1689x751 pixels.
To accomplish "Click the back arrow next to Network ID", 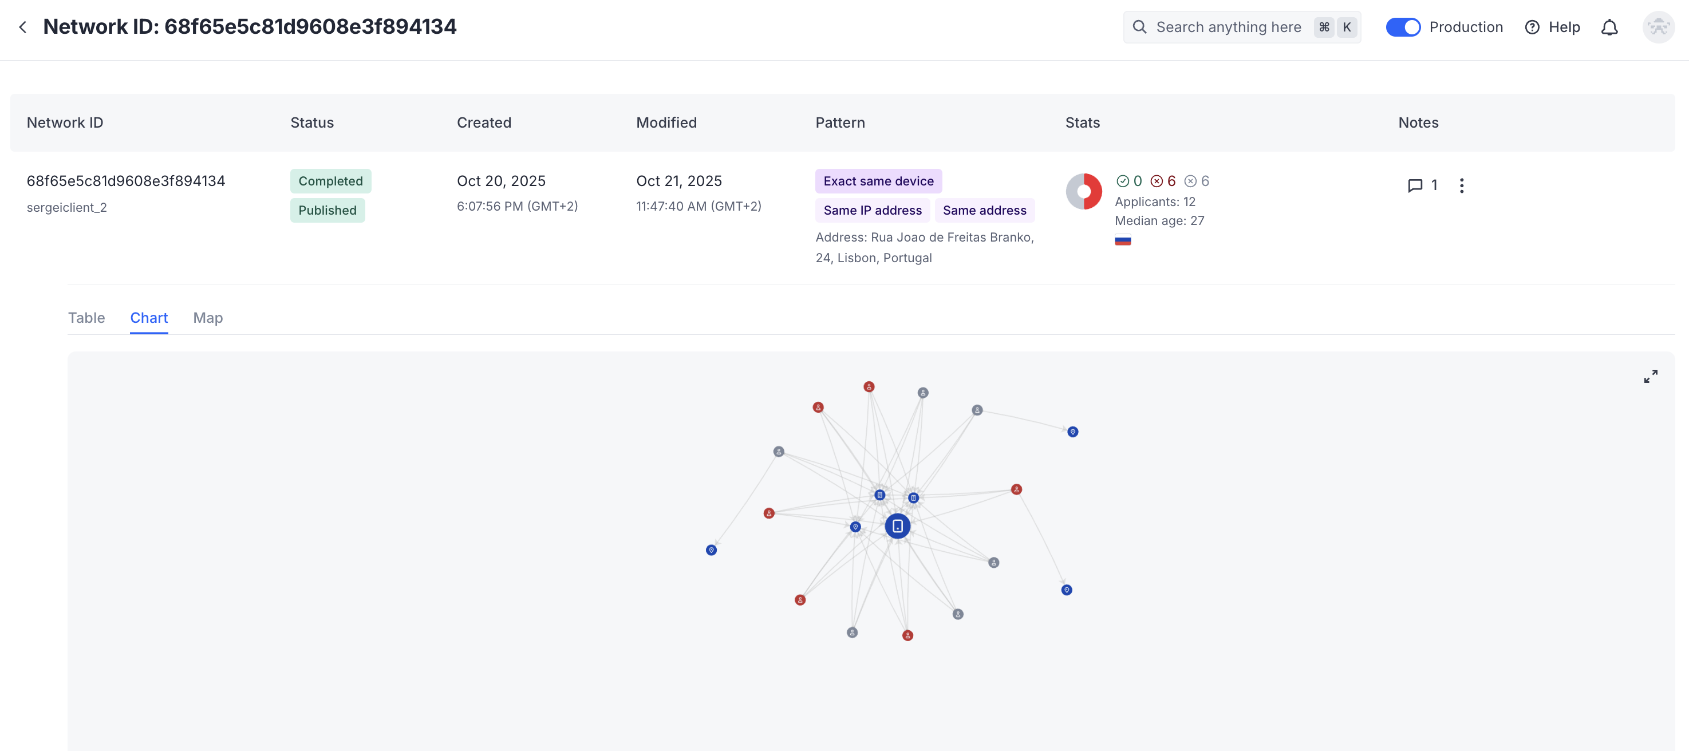I will (x=23, y=27).
